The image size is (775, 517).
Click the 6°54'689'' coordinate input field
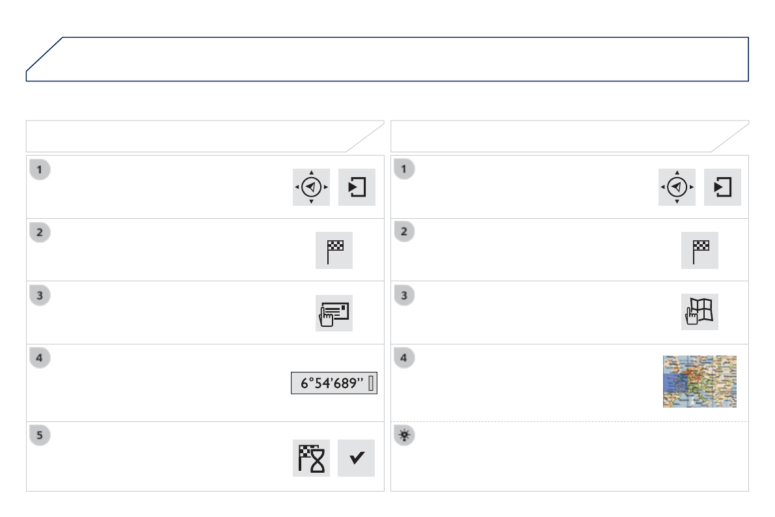[x=334, y=384]
